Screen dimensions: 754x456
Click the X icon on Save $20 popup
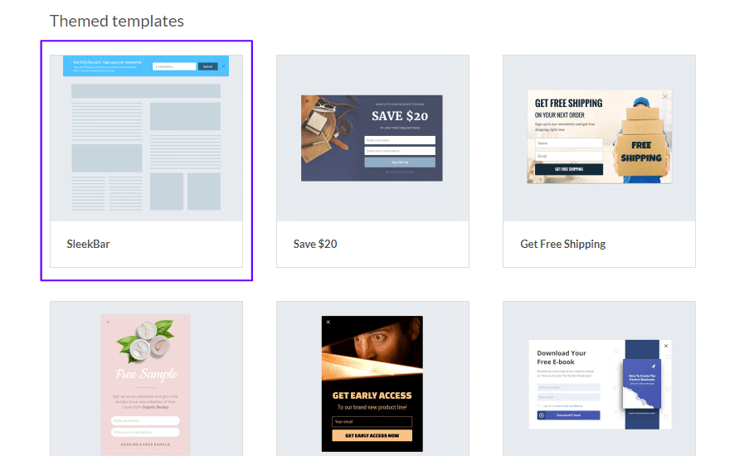pyautogui.click(x=307, y=101)
